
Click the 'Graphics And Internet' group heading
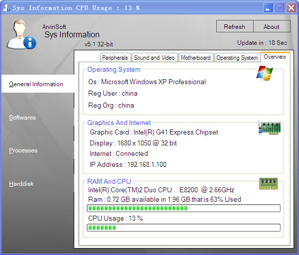click(x=119, y=123)
